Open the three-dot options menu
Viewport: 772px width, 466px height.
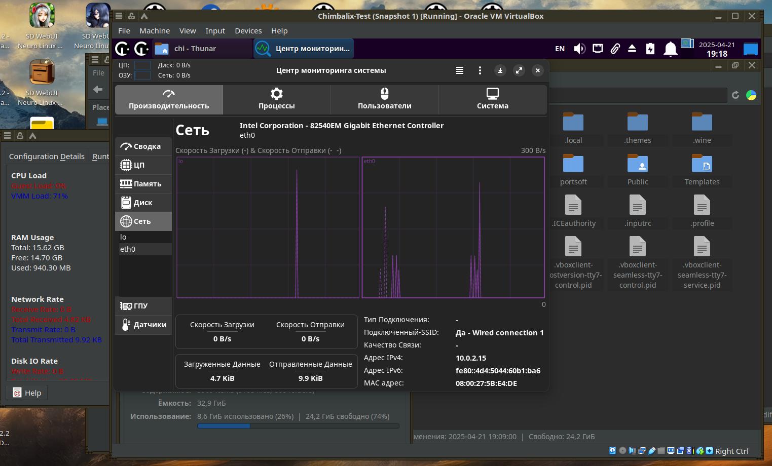480,71
